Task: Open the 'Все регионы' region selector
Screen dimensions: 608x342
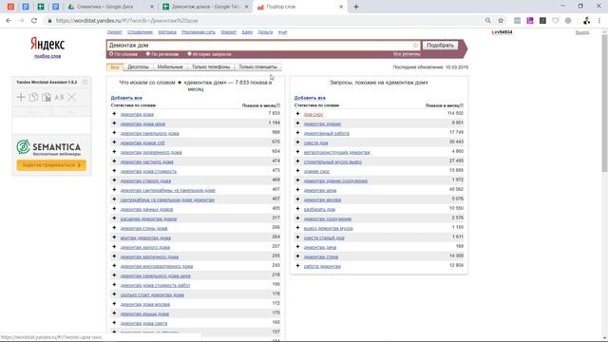Action: pos(407,54)
